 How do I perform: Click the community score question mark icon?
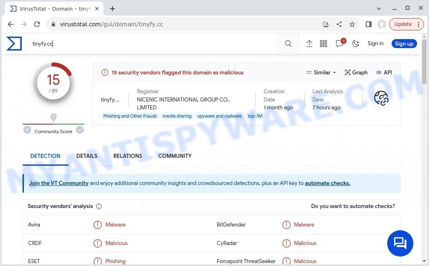click(53, 117)
